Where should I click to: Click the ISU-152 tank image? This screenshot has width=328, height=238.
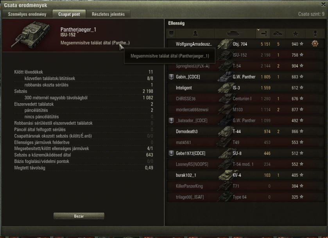pos(31,35)
